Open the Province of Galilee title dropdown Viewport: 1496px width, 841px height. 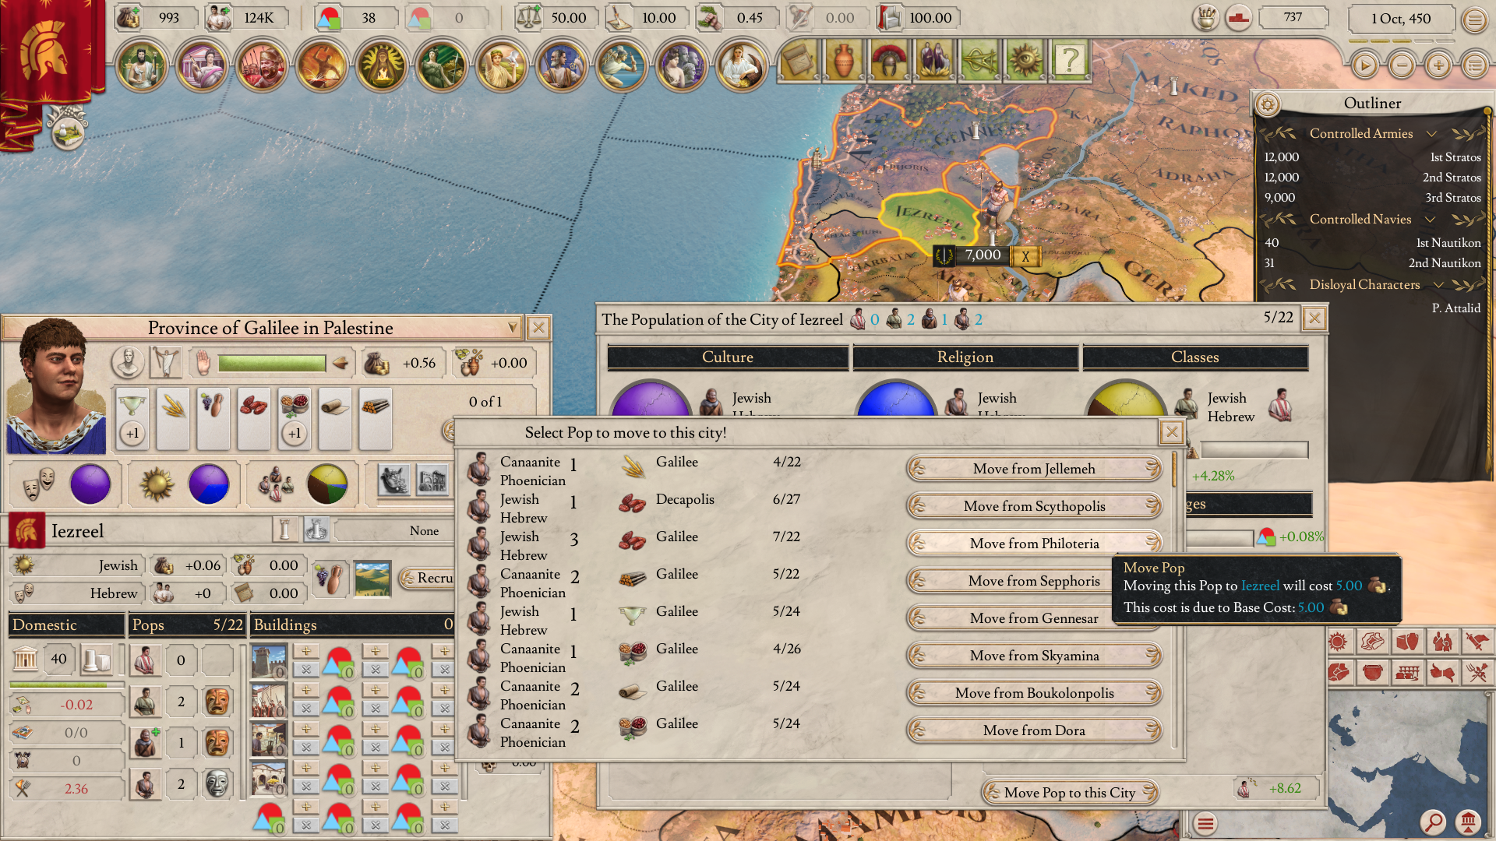pos(512,328)
